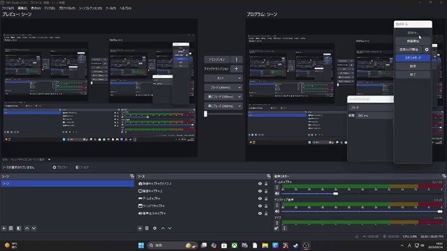The width and height of the screenshot is (447, 251).
Task: Open the virtual camera settings gear icon
Action: [x=427, y=50]
